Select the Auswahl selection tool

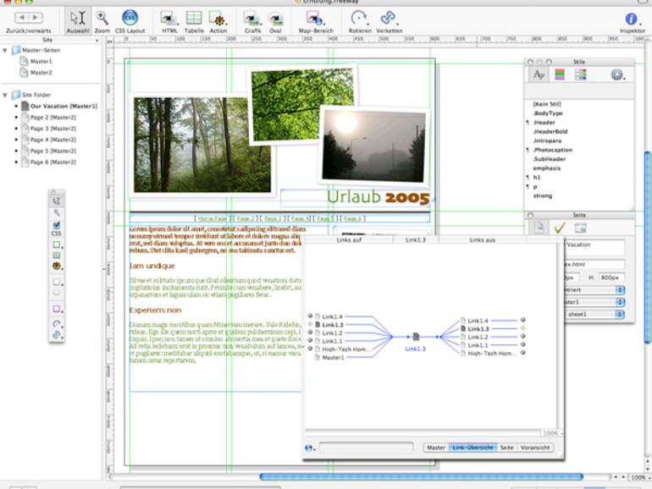(77, 19)
